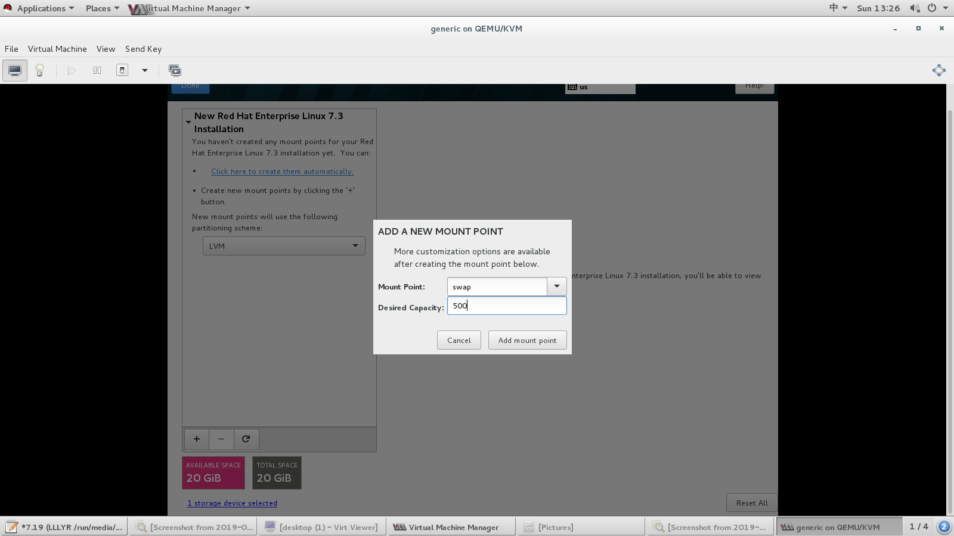Cancel the new mount point dialog
The height and width of the screenshot is (536, 954).
tap(459, 340)
